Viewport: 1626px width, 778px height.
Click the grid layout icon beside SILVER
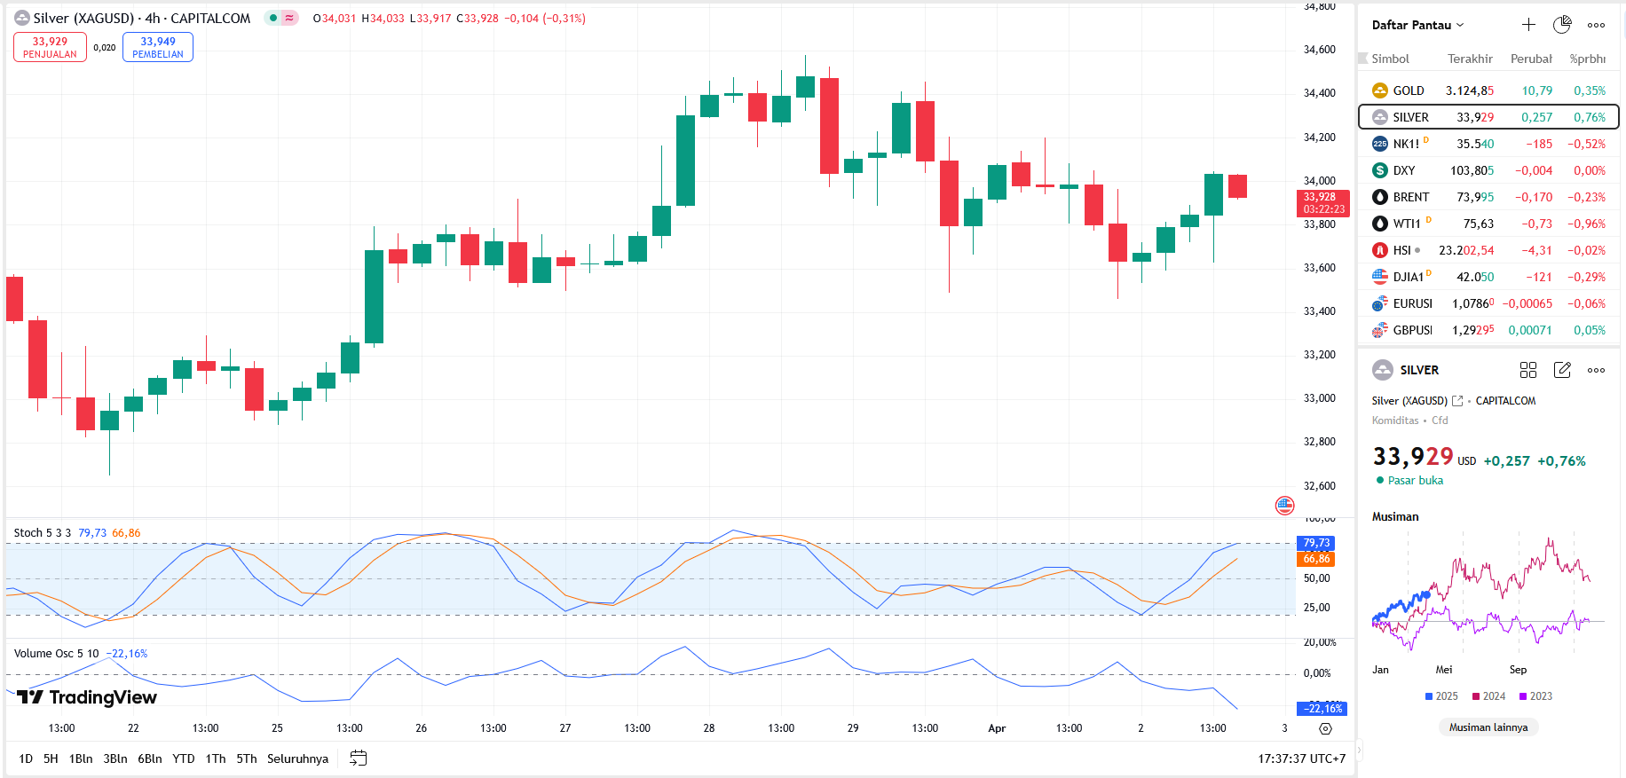1527,370
